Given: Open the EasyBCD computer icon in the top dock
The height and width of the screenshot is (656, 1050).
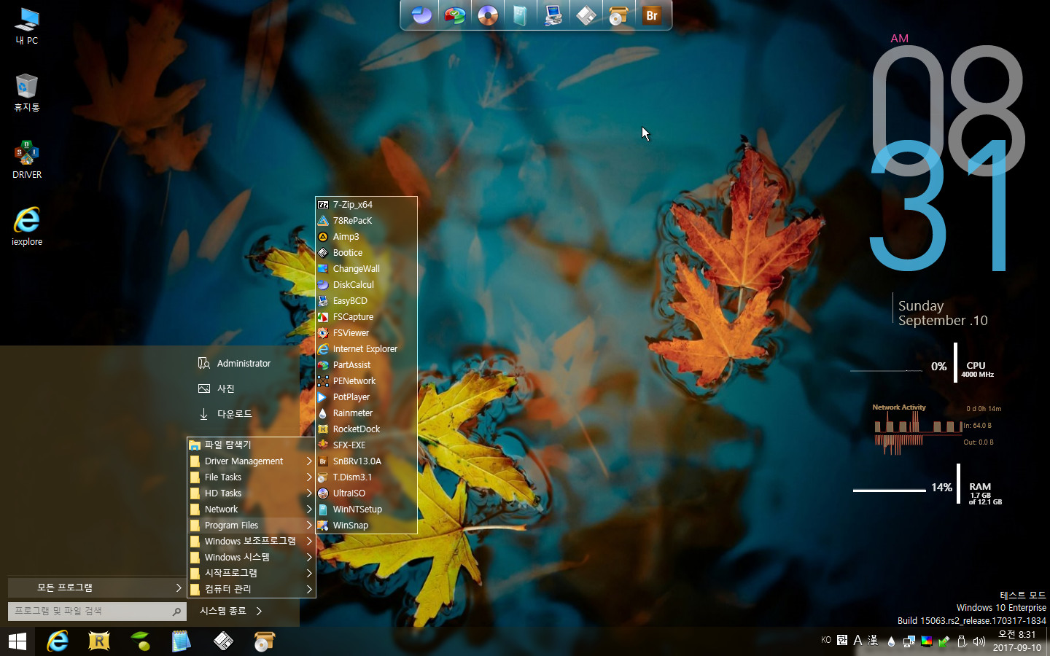Looking at the screenshot, I should pos(553,15).
